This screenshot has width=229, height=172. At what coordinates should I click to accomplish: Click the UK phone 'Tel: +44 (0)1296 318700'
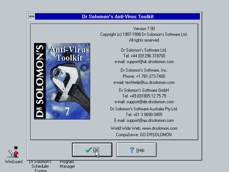(x=144, y=56)
